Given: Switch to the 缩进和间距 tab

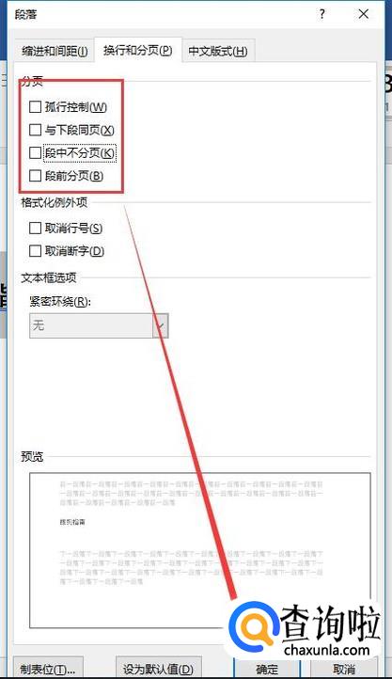Looking at the screenshot, I should click(x=55, y=51).
